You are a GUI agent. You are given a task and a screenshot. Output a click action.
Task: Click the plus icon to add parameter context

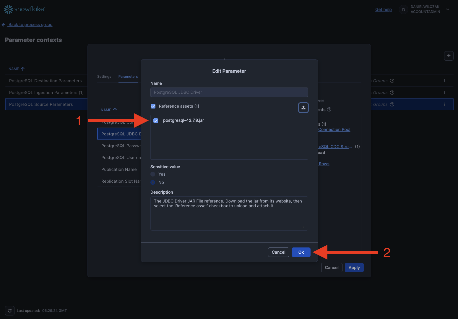pyautogui.click(x=449, y=56)
